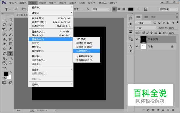The image size is (180, 113).
Task: Open layer filter 类型 dropdown
Action: coord(143,23)
